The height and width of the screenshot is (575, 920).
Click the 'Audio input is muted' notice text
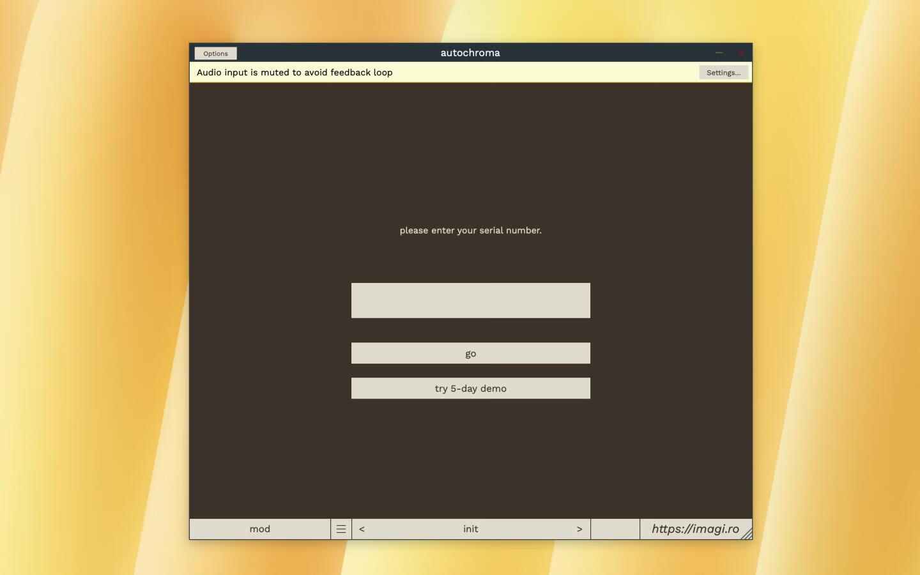[x=295, y=73]
